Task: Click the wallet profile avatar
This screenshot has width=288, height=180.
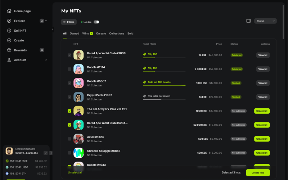Action: click(x=9, y=151)
